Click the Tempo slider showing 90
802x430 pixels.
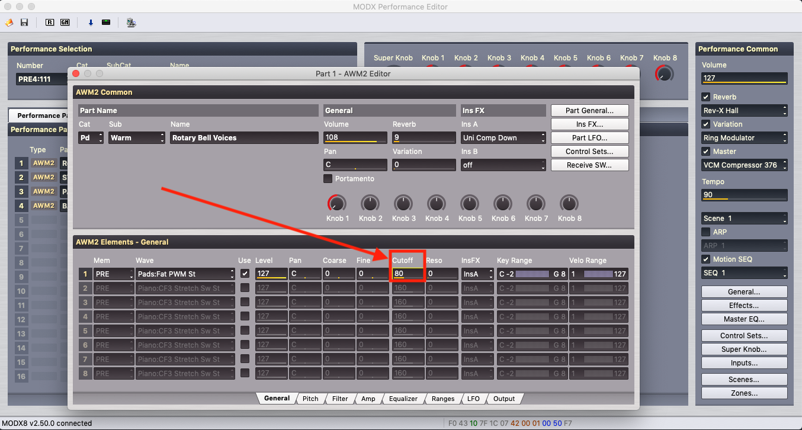745,195
